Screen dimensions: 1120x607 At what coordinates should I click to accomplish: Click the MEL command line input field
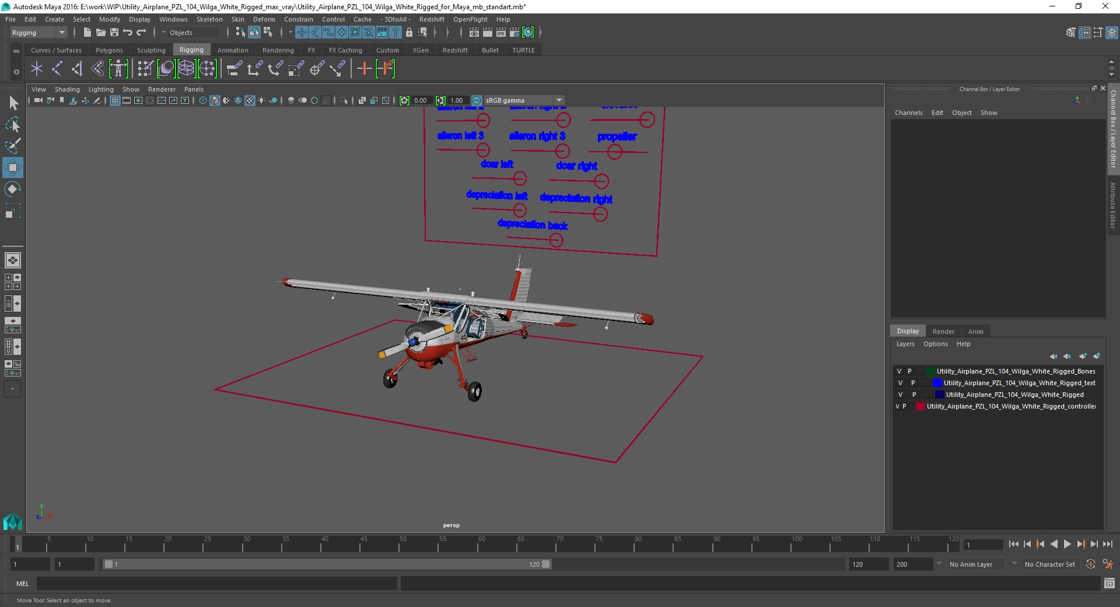click(216, 584)
